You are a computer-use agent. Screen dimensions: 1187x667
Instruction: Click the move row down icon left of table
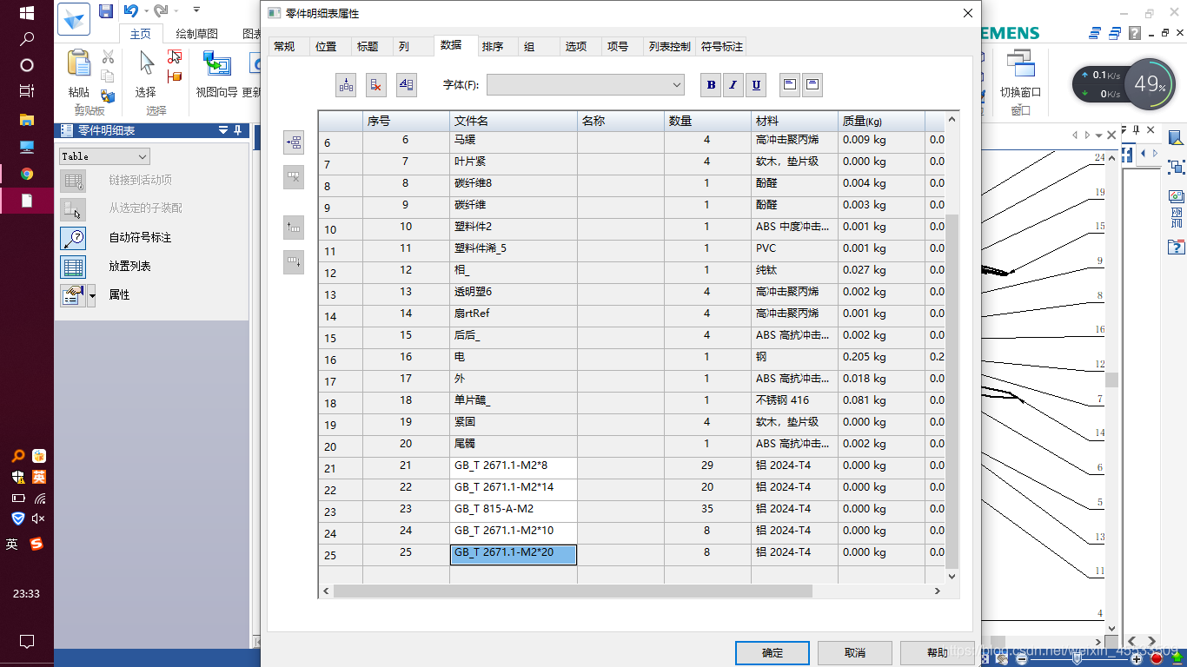coord(294,261)
